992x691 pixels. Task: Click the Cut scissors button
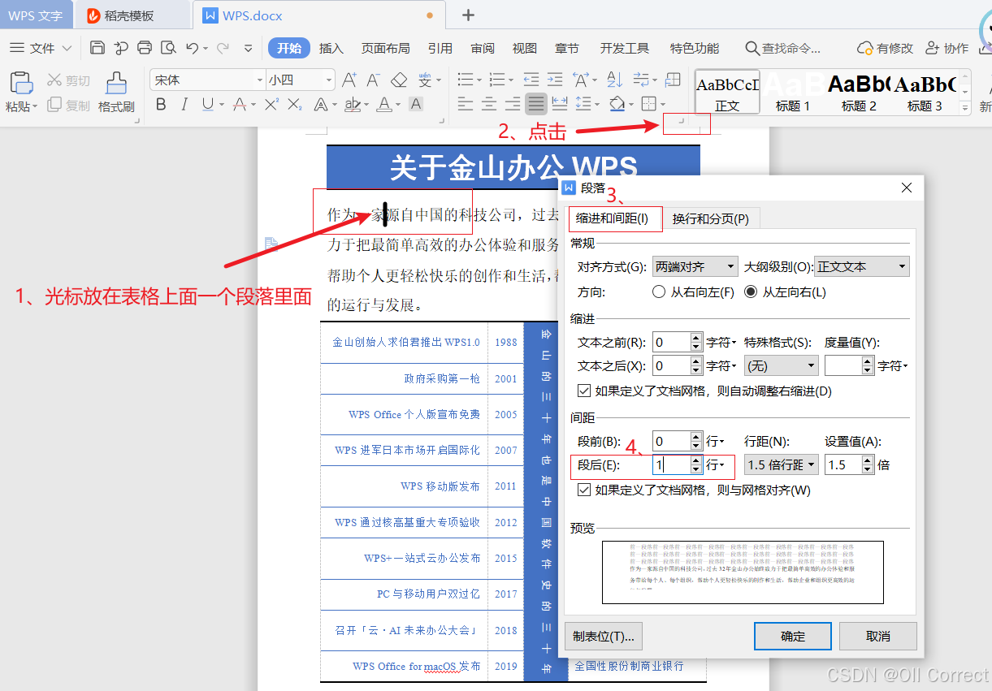pos(68,80)
